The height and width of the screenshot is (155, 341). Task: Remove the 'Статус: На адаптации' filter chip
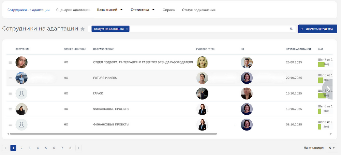127,29
